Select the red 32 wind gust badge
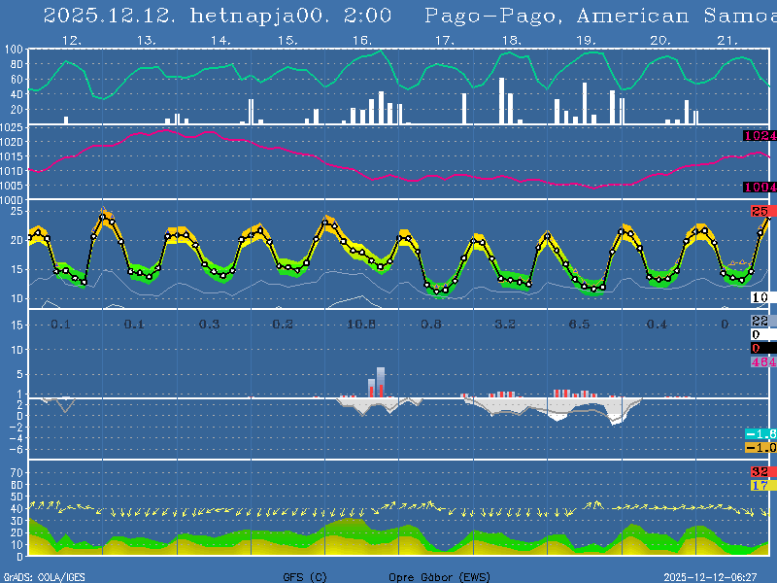 point(760,472)
